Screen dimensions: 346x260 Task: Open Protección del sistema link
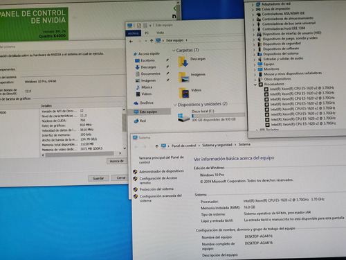pos(156,189)
